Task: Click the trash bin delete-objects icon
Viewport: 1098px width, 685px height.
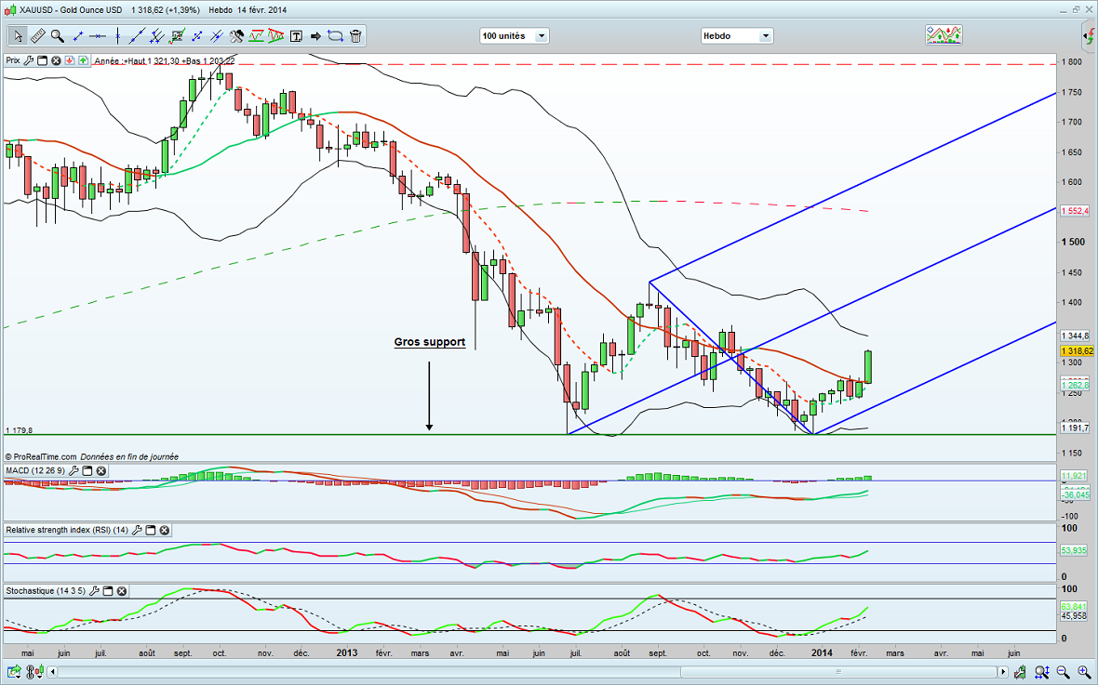Action: coord(356,36)
